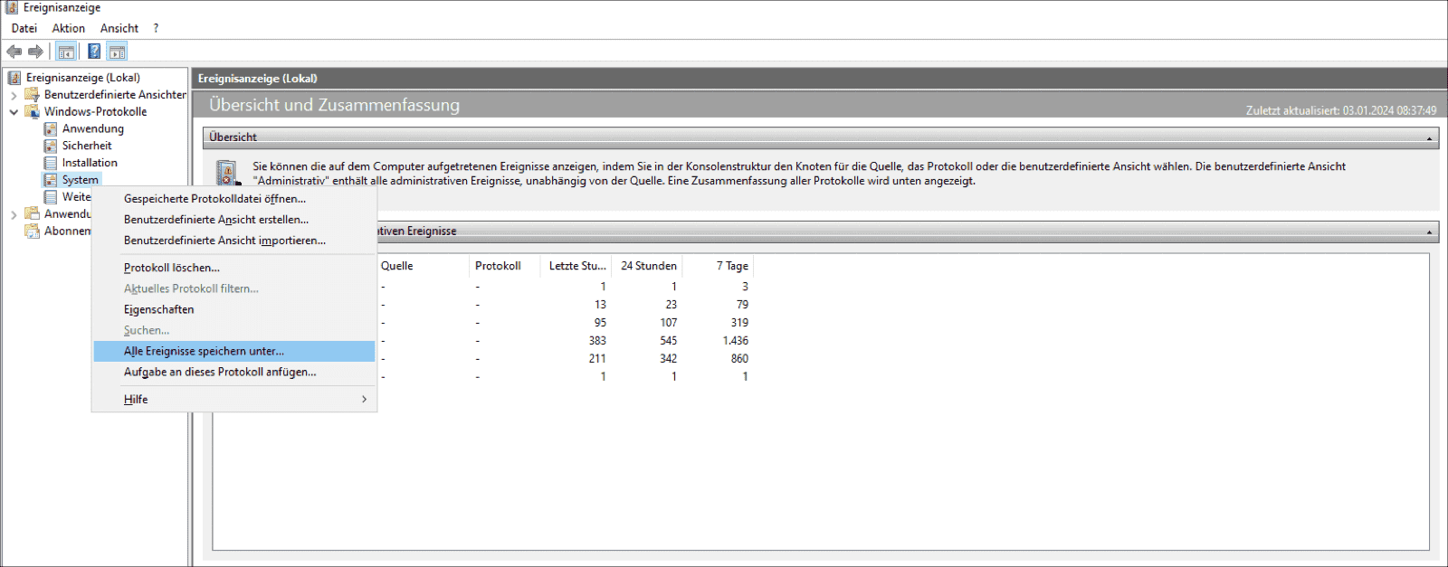This screenshot has height=567, width=1448.
Task: Expand the Anwendungs- und Dienstprotokolle node
Action: 14,214
